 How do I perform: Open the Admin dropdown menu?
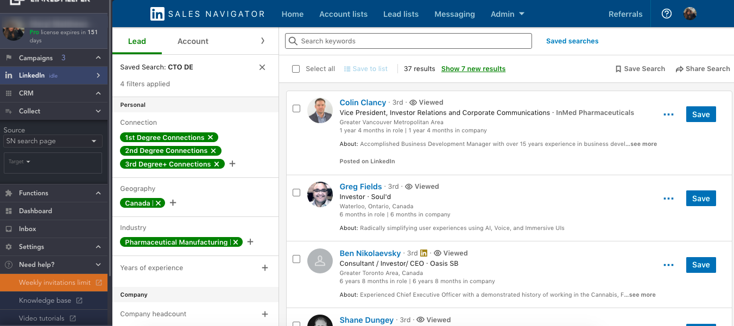[508, 14]
